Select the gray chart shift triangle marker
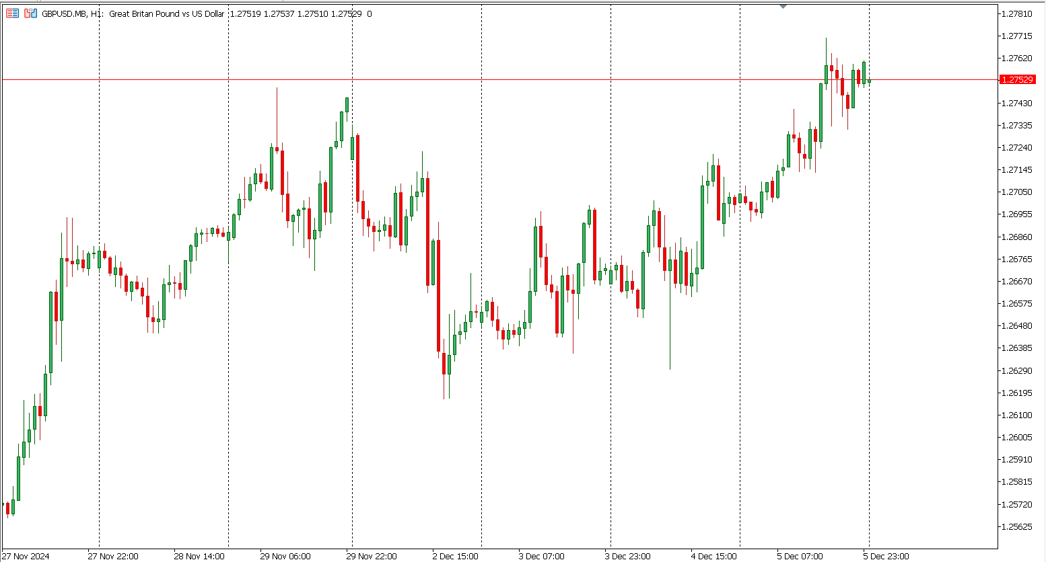Viewport: 1046px width, 562px height. pos(783,6)
